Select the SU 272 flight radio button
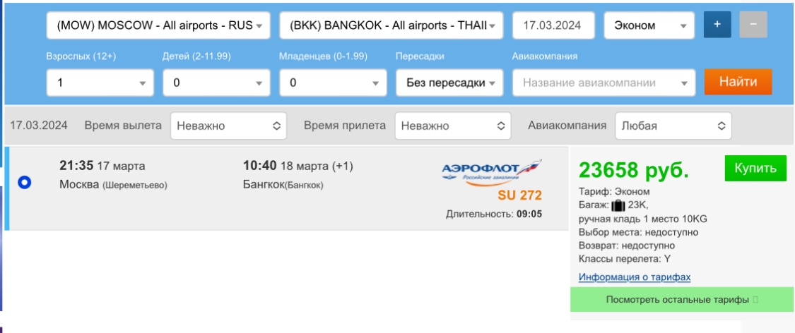The image size is (795, 333). [25, 183]
